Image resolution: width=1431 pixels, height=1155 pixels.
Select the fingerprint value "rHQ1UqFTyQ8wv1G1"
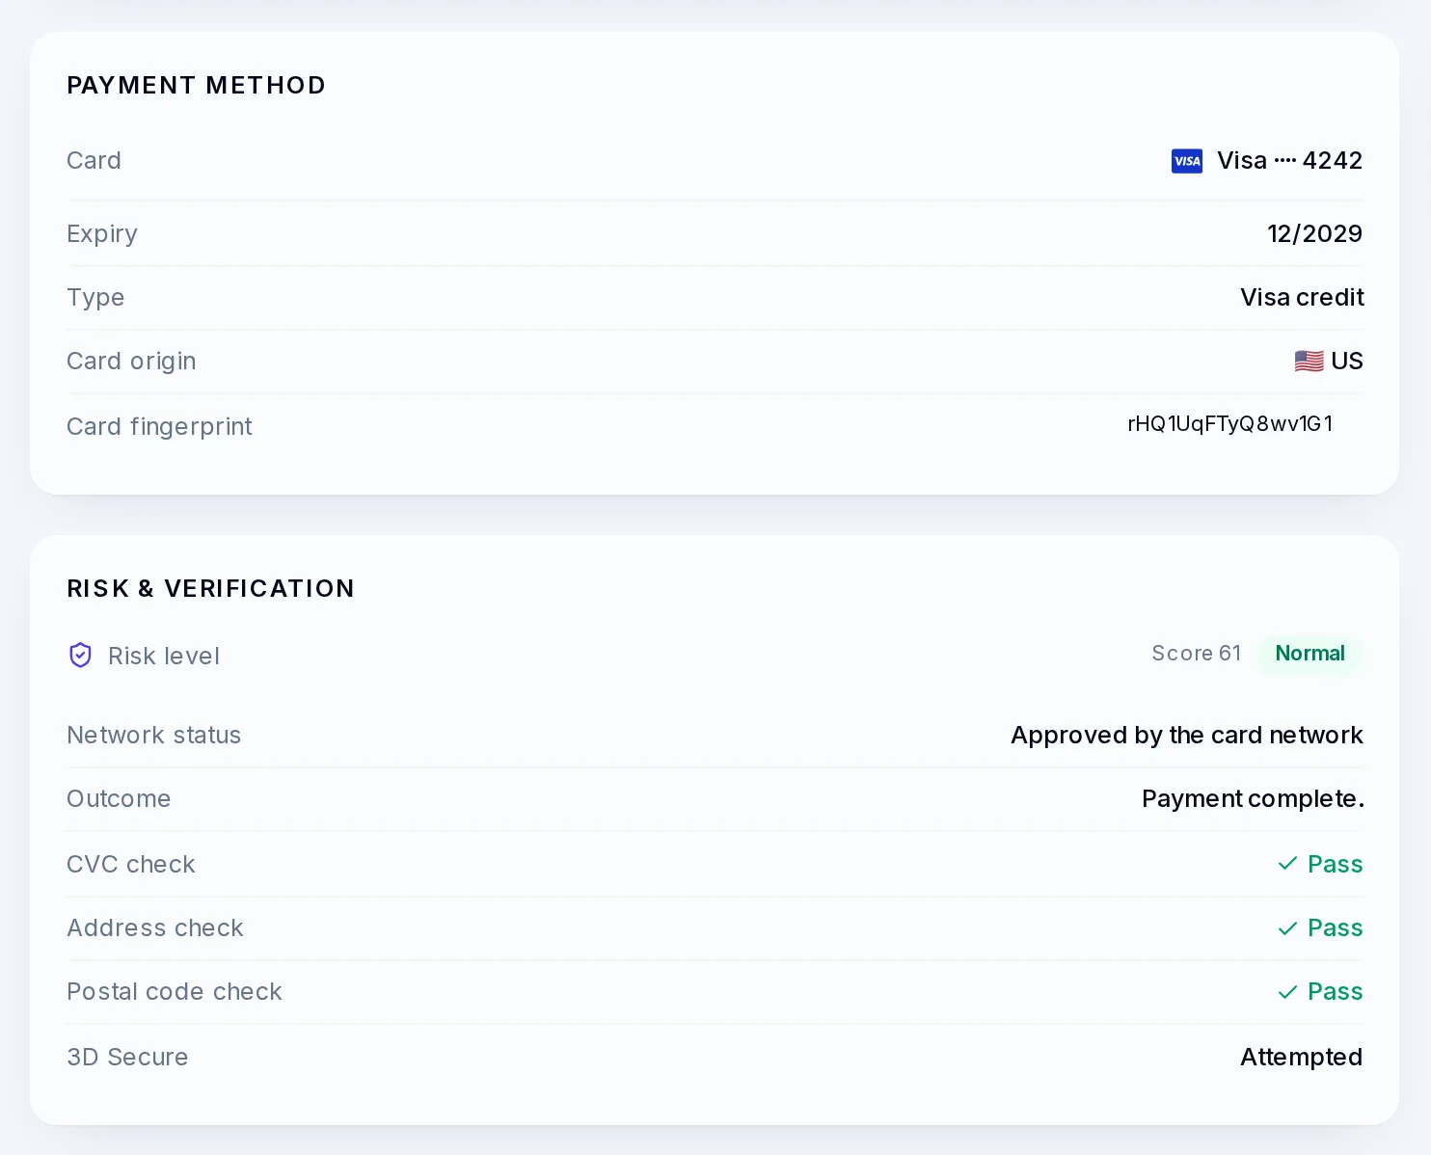coord(1230,424)
